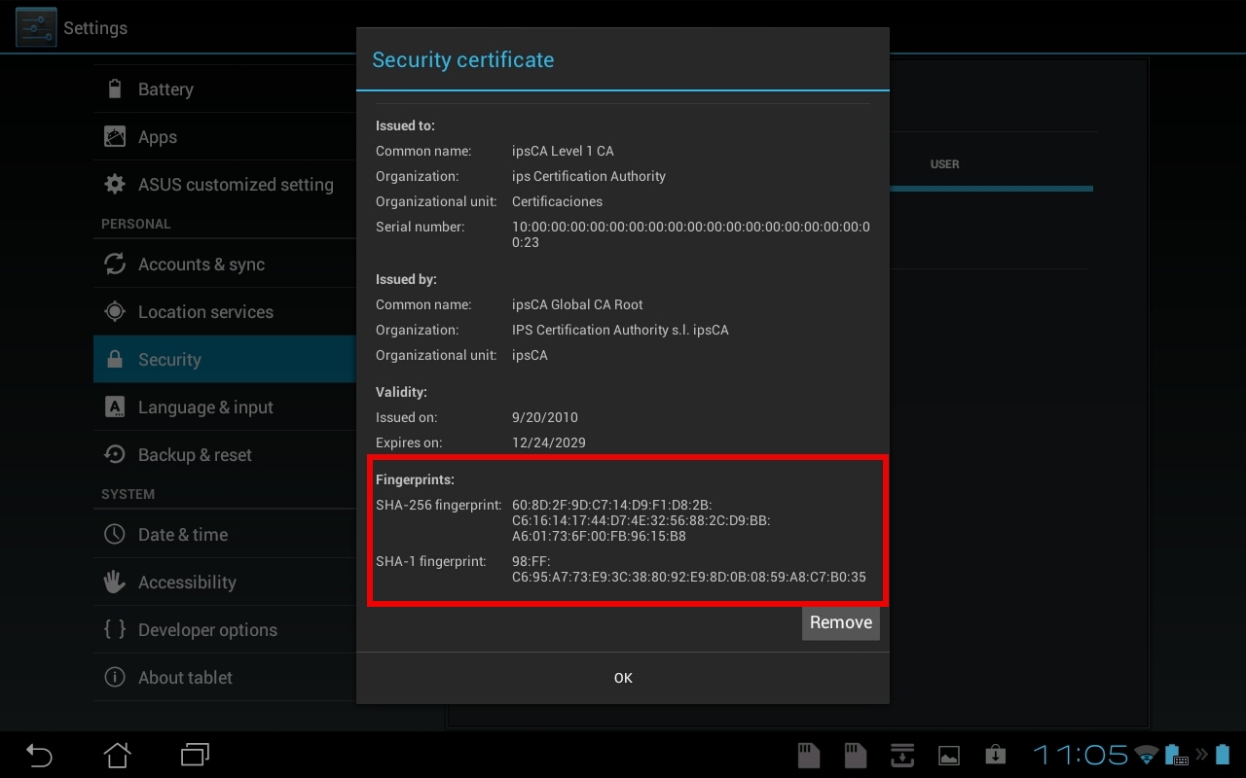Tap the Wi-Fi status icon

coord(1147,755)
